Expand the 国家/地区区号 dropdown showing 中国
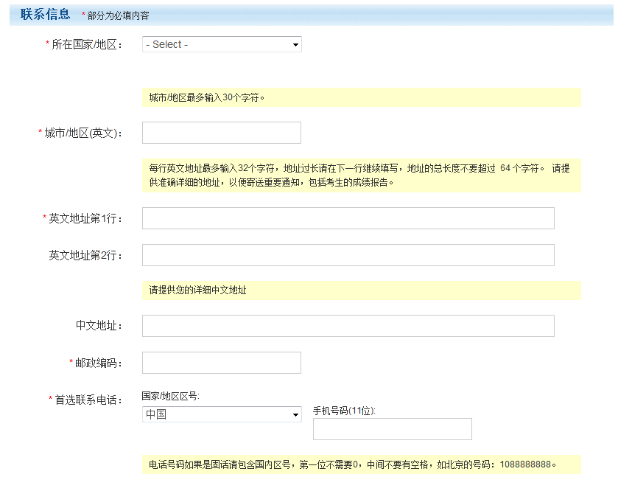This screenshot has height=477, width=618. (x=222, y=414)
